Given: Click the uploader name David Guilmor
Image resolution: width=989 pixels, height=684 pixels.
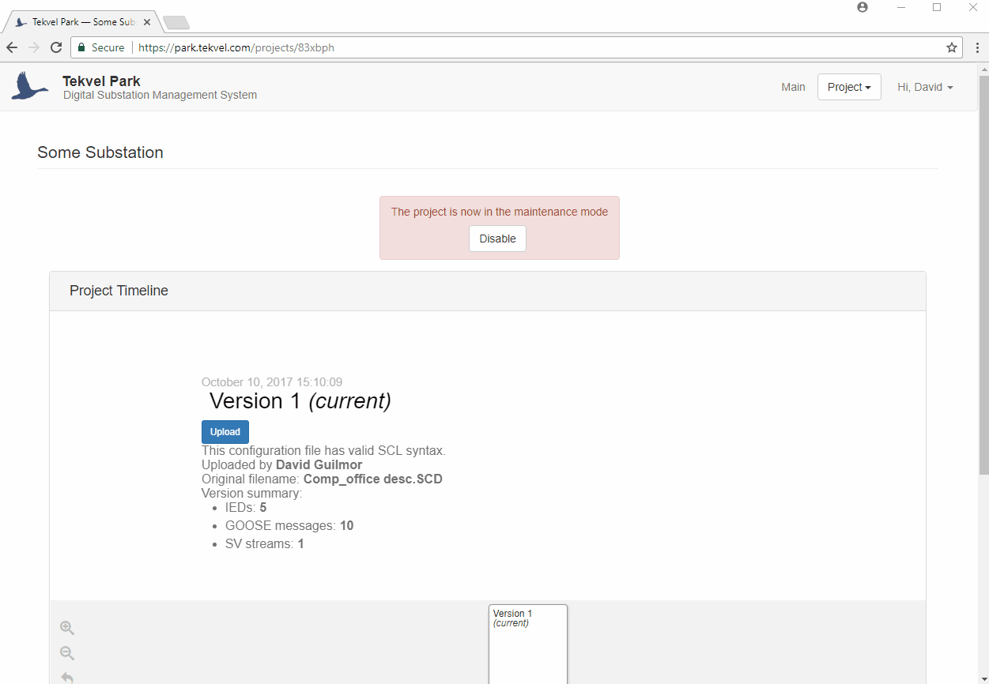Looking at the screenshot, I should click(x=319, y=464).
